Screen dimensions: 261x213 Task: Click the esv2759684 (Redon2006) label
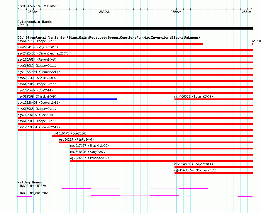click(37, 59)
